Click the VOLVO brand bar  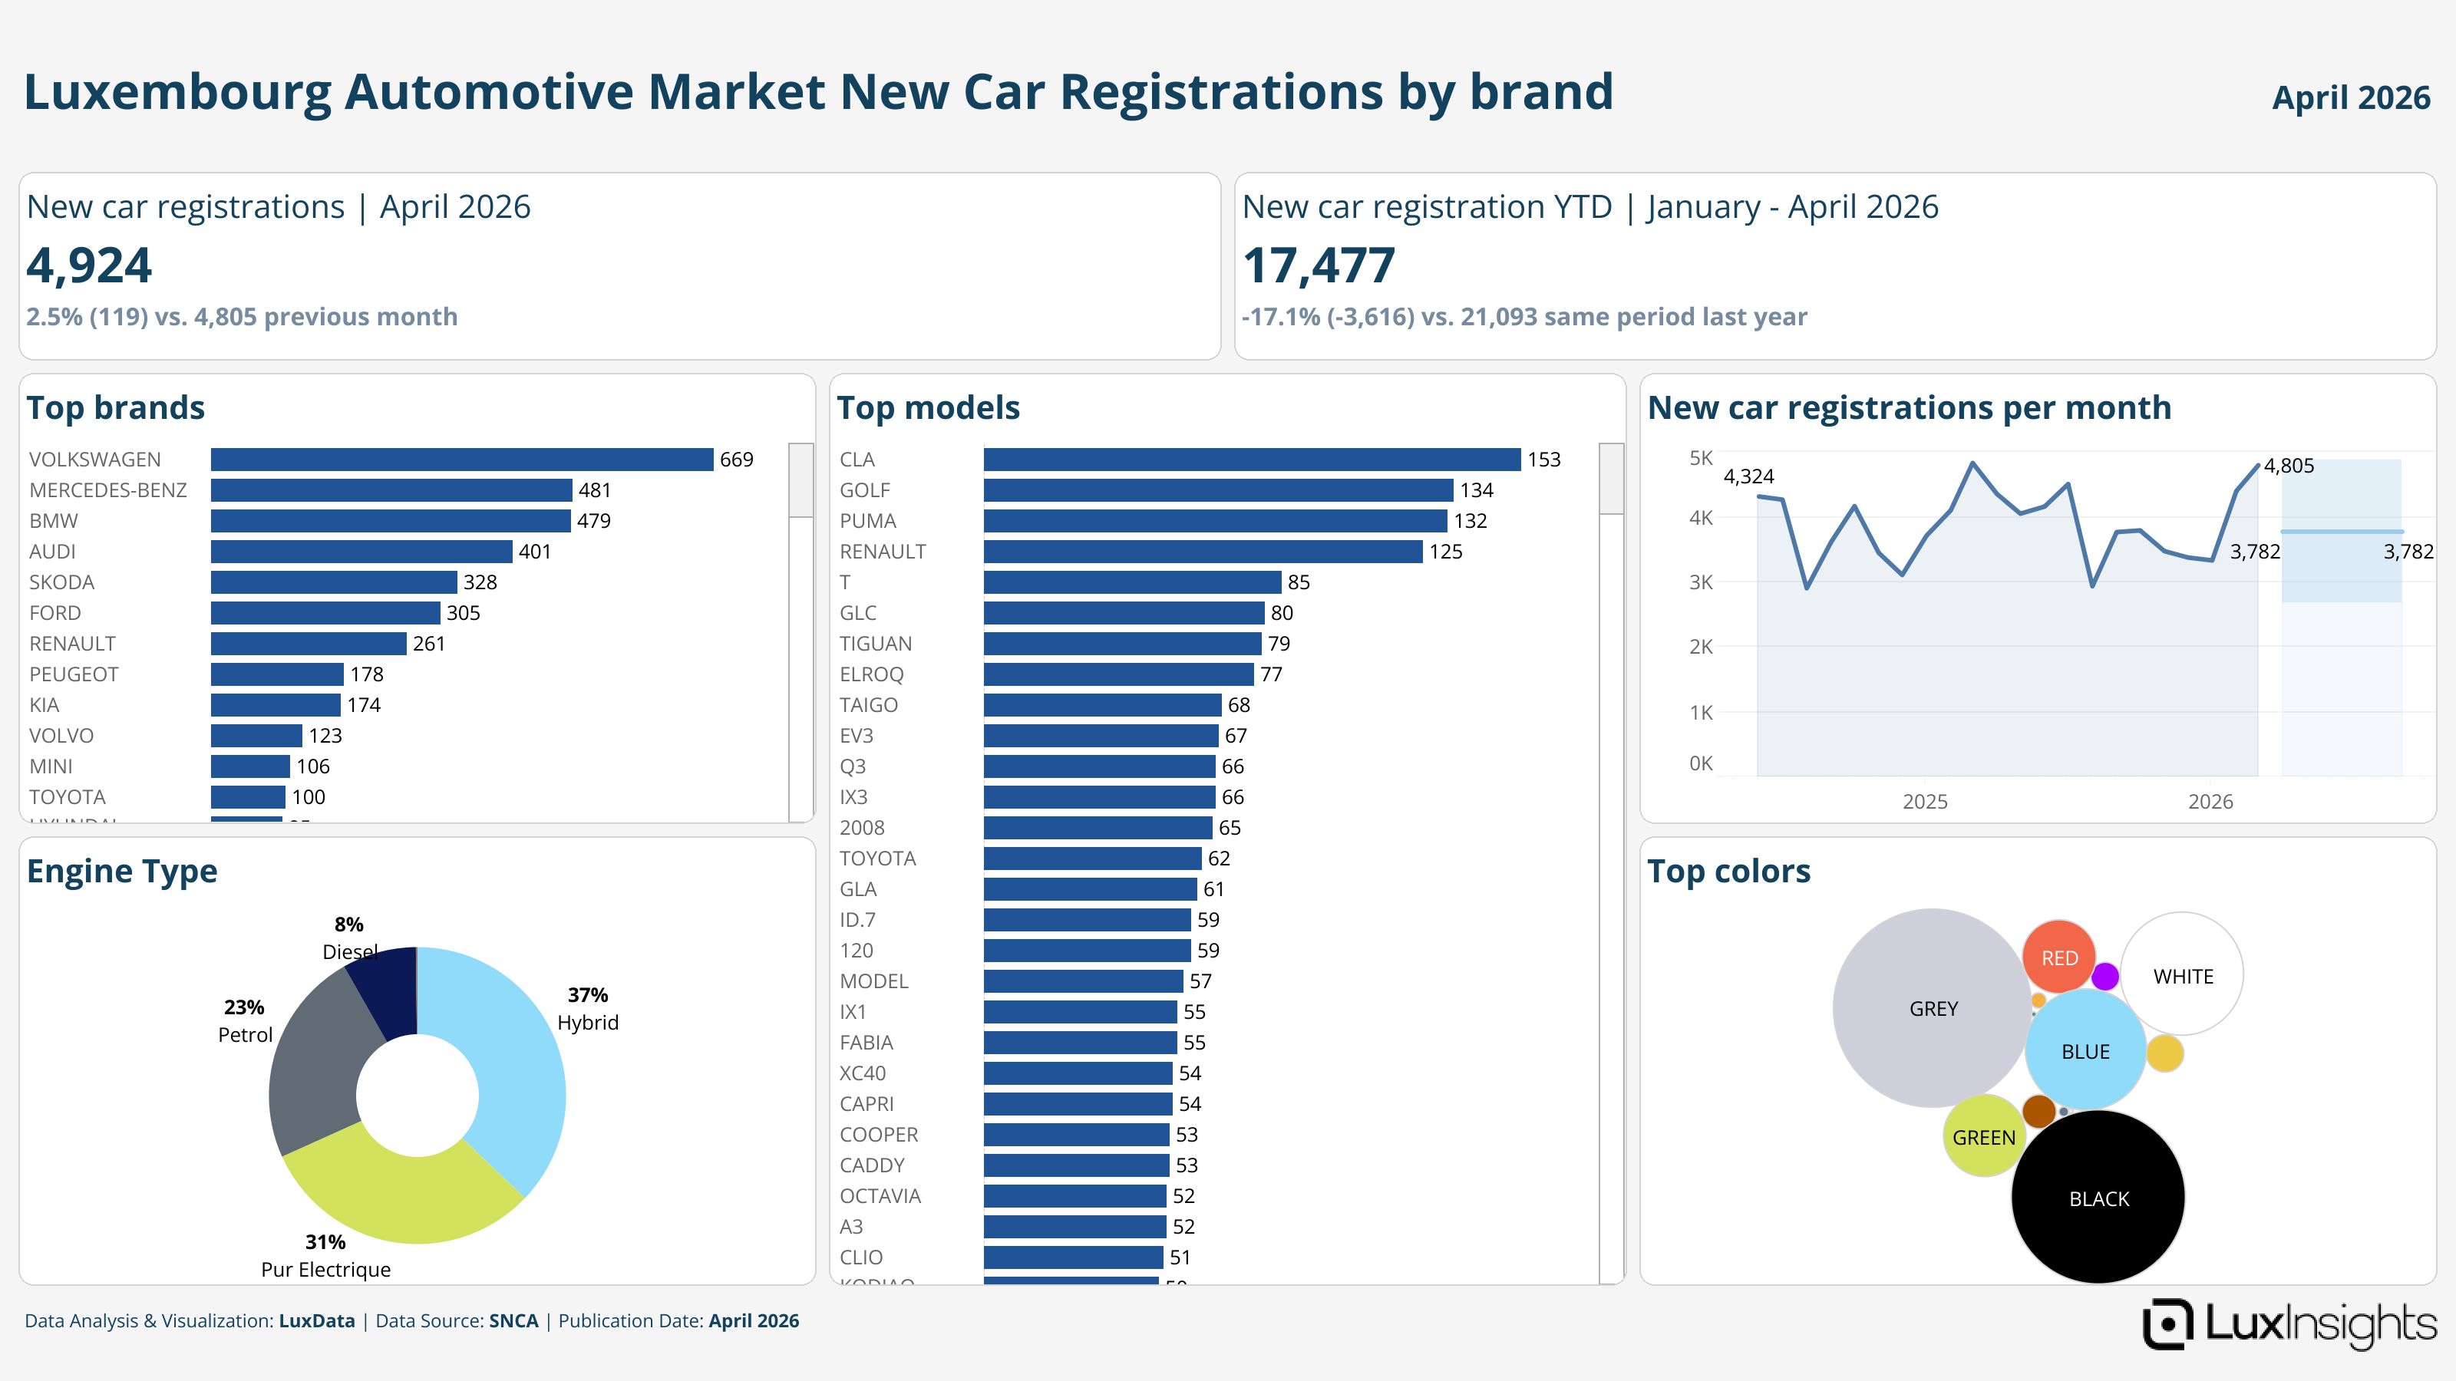pos(256,736)
